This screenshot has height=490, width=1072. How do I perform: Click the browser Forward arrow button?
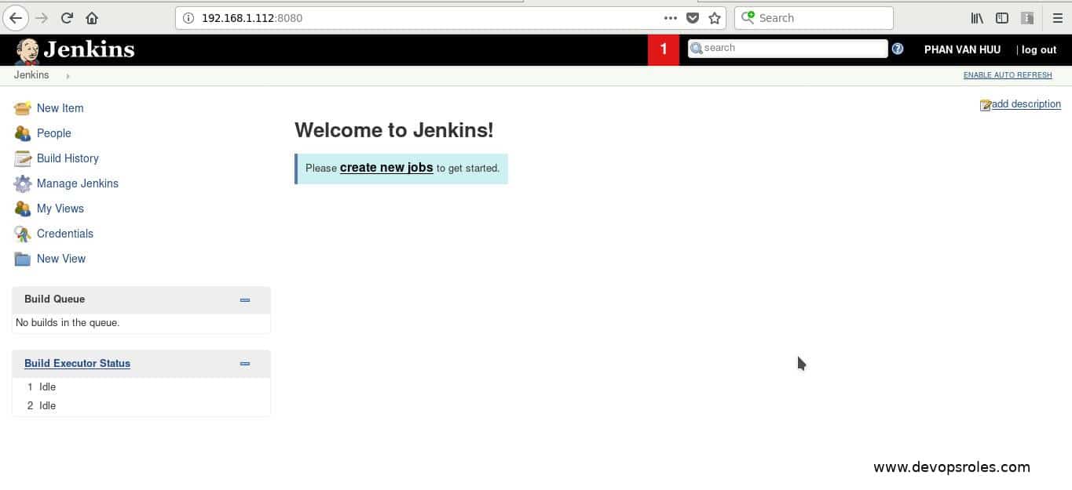tap(42, 17)
